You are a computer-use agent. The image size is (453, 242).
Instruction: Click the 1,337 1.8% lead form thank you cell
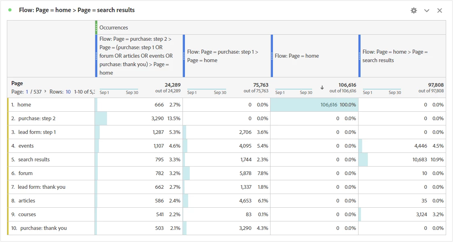click(226, 187)
